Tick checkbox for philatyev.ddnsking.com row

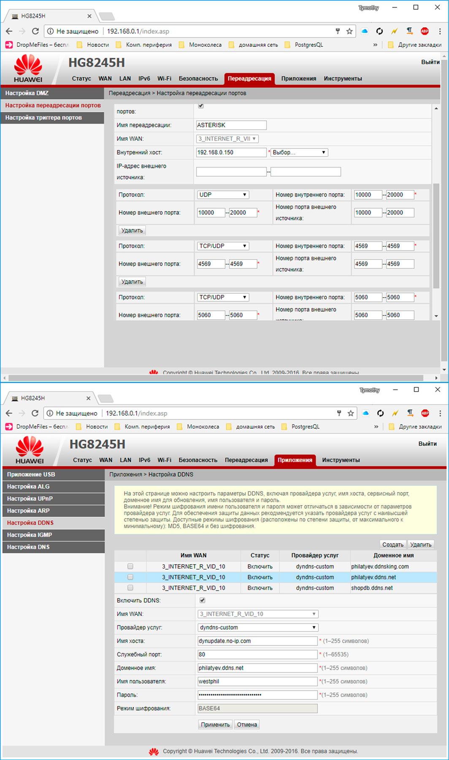pos(130,566)
